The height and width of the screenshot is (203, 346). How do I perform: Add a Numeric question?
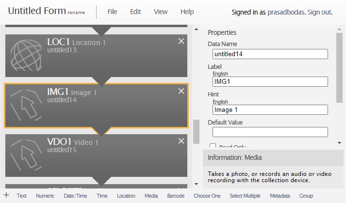[x=45, y=196]
